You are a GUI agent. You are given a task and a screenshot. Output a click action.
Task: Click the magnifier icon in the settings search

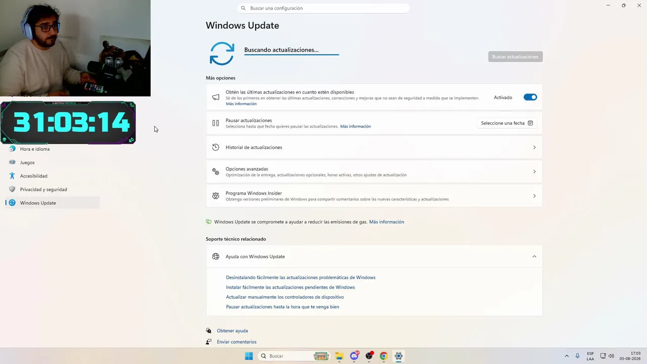pyautogui.click(x=243, y=8)
